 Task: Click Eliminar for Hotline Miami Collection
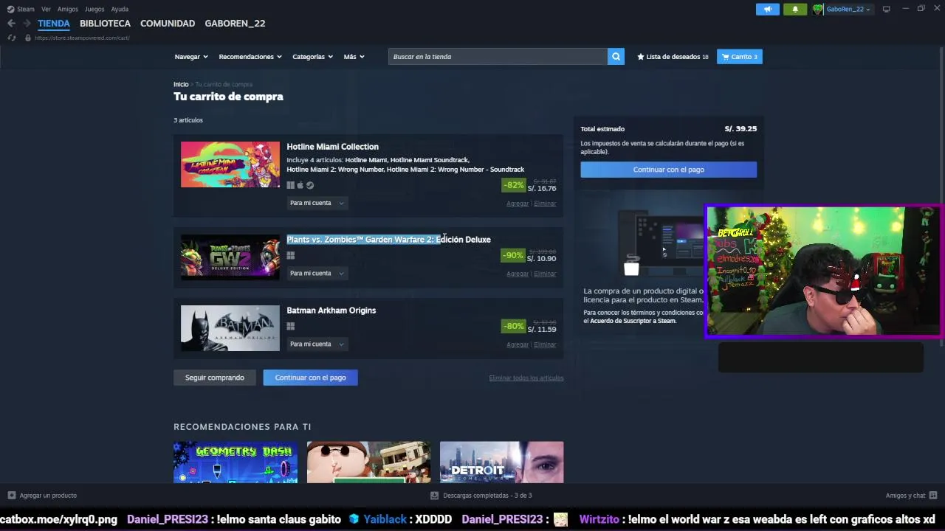click(x=545, y=204)
